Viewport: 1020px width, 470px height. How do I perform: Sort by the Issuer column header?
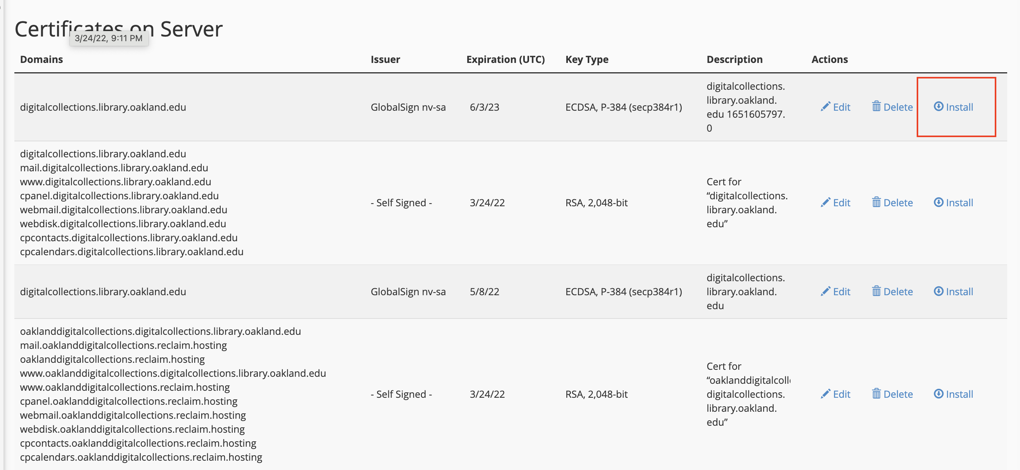(385, 59)
